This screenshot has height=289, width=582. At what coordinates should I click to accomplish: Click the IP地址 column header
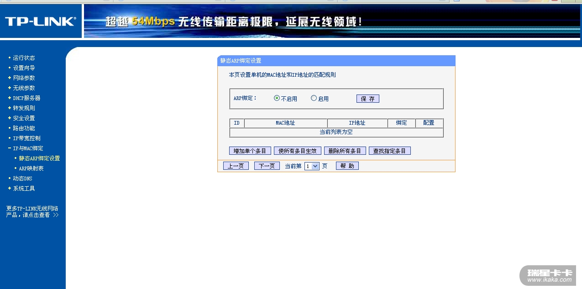coord(357,123)
